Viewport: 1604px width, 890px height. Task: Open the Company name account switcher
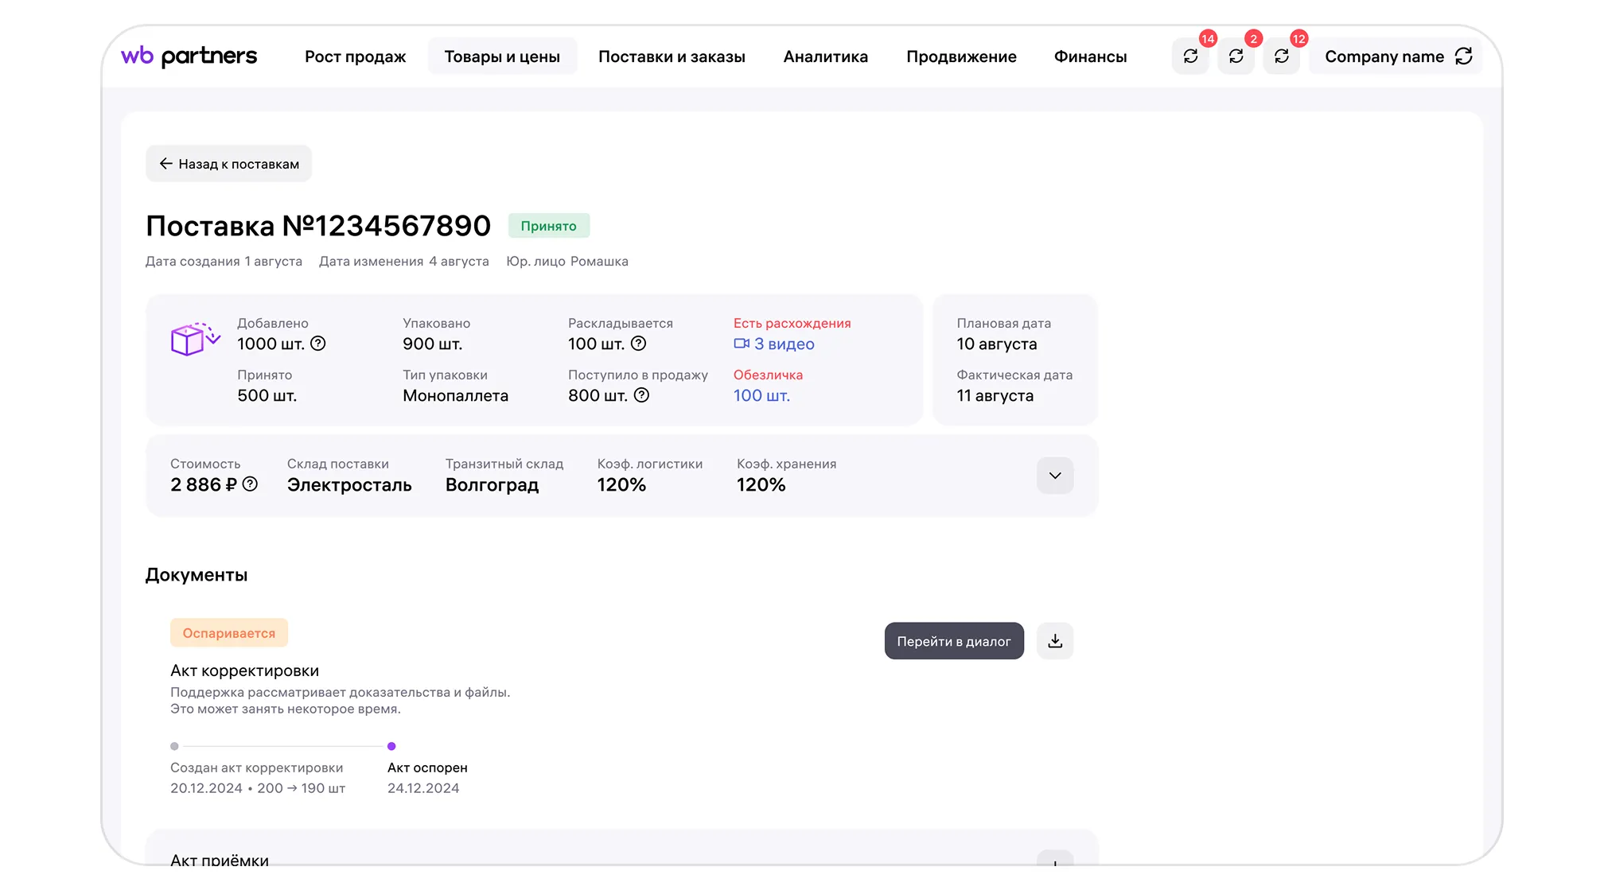point(1396,56)
